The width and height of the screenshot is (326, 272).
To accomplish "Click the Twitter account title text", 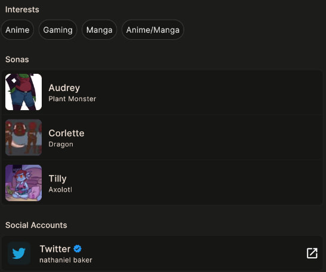I will 55,249.
